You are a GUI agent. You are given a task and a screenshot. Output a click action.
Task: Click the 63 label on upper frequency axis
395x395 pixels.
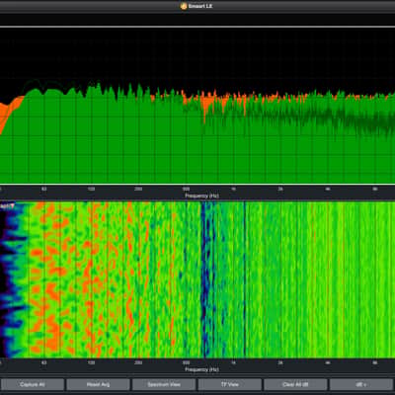[44, 190]
